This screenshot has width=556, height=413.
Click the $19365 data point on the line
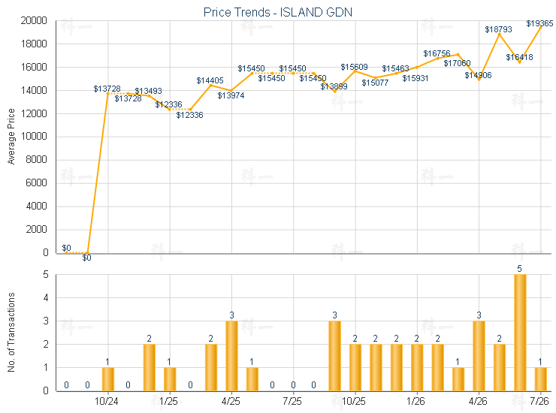(540, 27)
